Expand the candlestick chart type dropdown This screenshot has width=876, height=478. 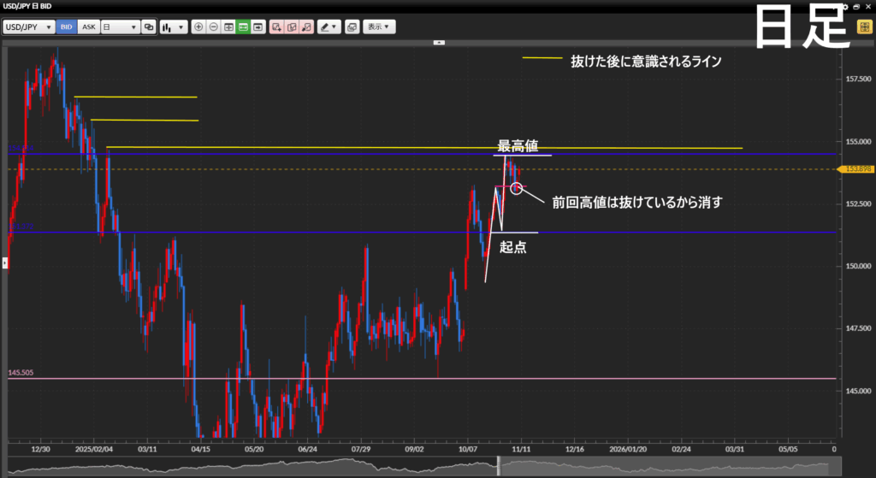click(x=174, y=27)
